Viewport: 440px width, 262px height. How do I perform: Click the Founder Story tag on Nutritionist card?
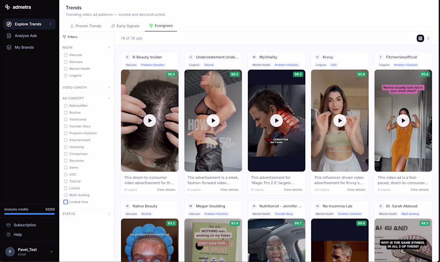point(284,214)
